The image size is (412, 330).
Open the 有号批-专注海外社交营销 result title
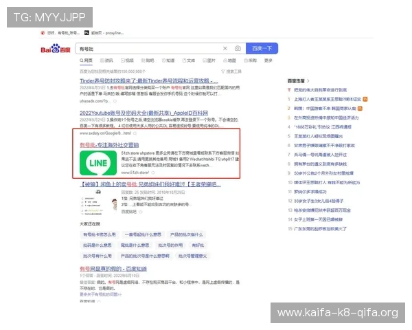pos(109,145)
